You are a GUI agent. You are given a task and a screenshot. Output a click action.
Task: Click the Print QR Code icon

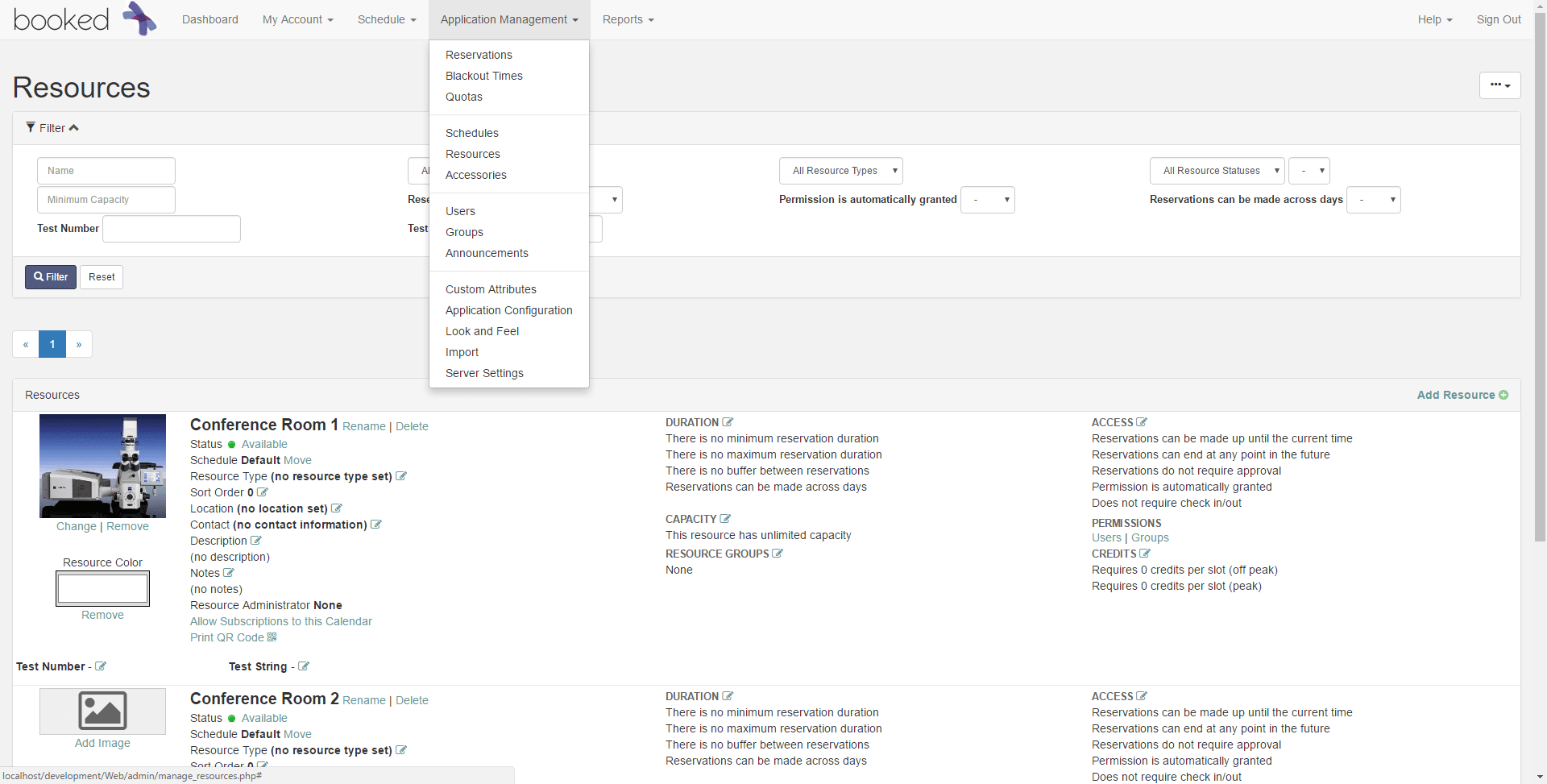coord(272,637)
